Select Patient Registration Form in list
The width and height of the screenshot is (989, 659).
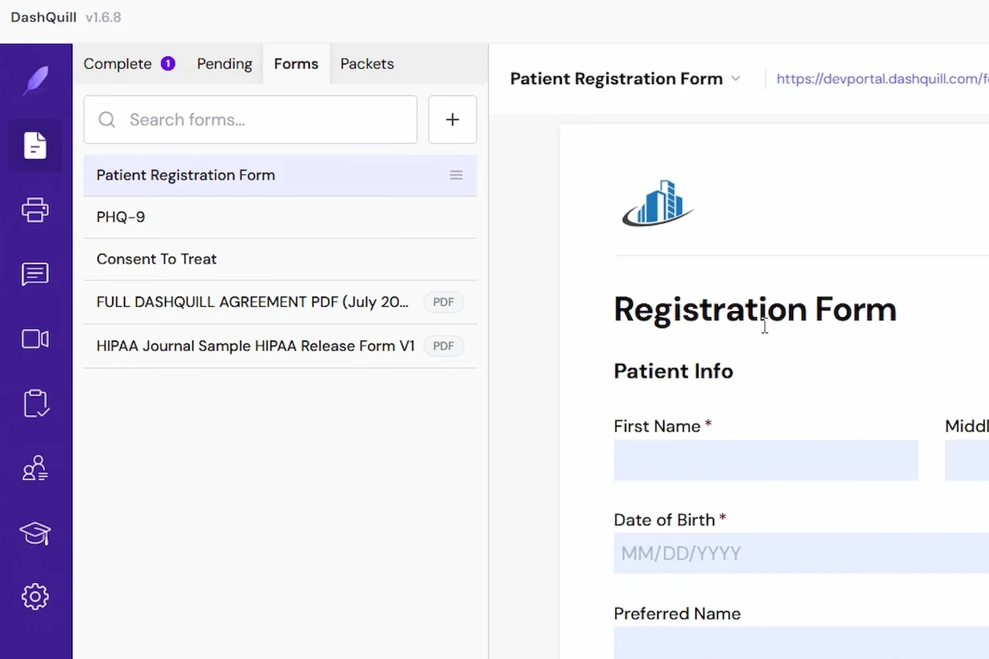point(280,175)
